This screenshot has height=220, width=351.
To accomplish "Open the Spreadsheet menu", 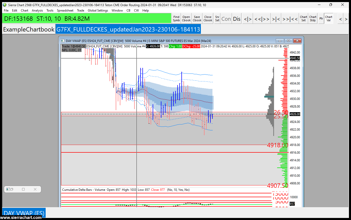I will 65,11.
